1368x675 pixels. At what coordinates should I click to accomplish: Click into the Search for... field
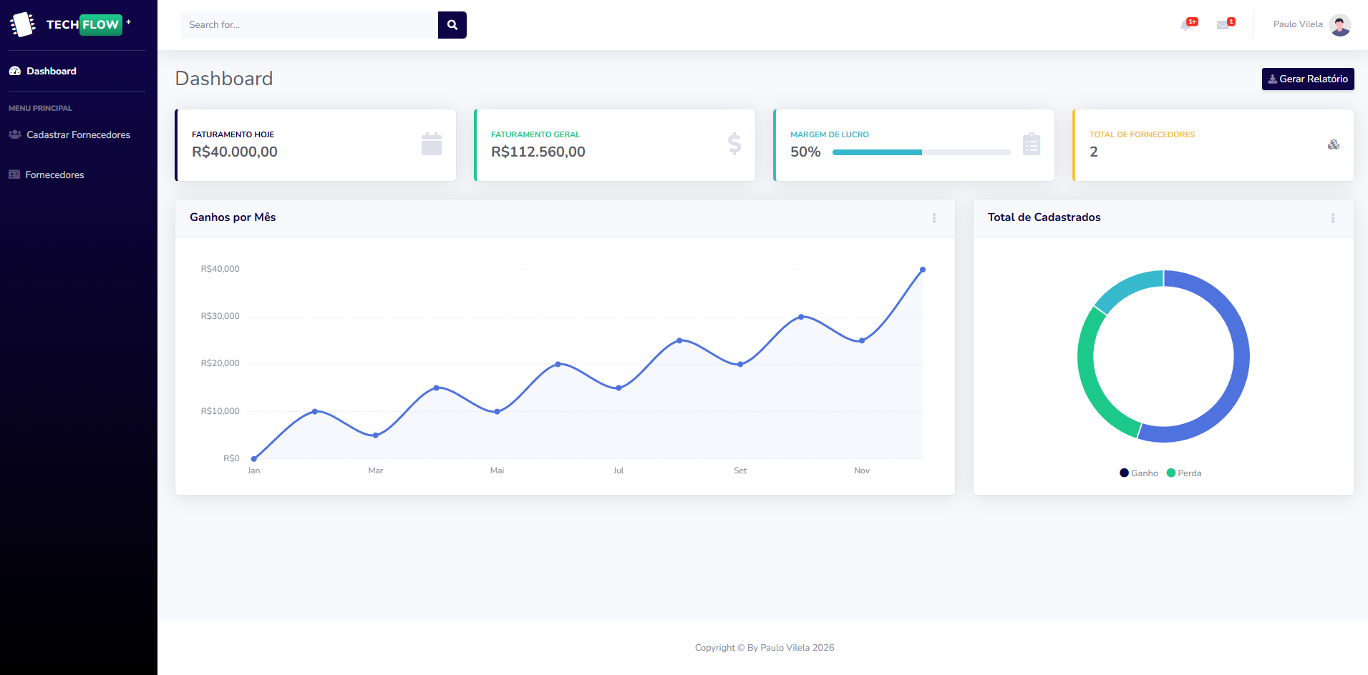point(309,25)
